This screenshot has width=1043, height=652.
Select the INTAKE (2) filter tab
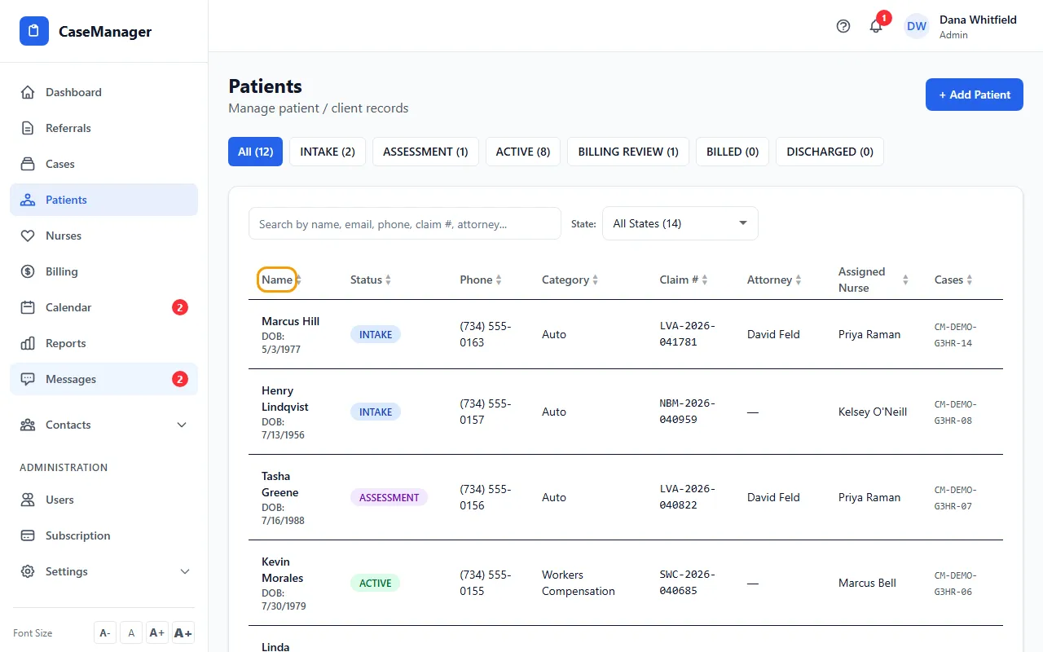coord(328,152)
